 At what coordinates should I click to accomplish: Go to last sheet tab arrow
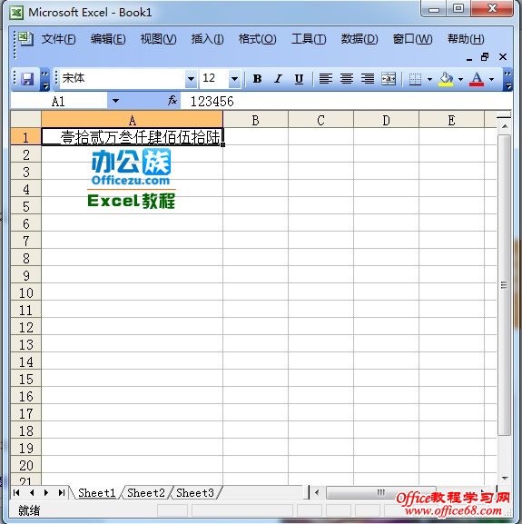pos(62,492)
